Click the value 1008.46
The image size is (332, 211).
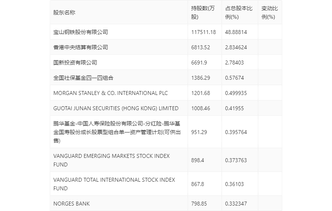pos(200,108)
